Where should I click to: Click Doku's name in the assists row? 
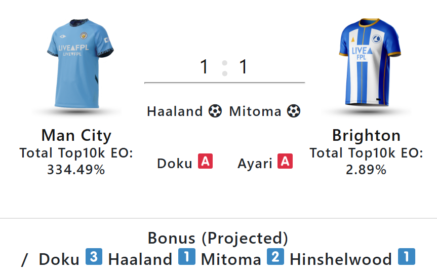pos(175,163)
